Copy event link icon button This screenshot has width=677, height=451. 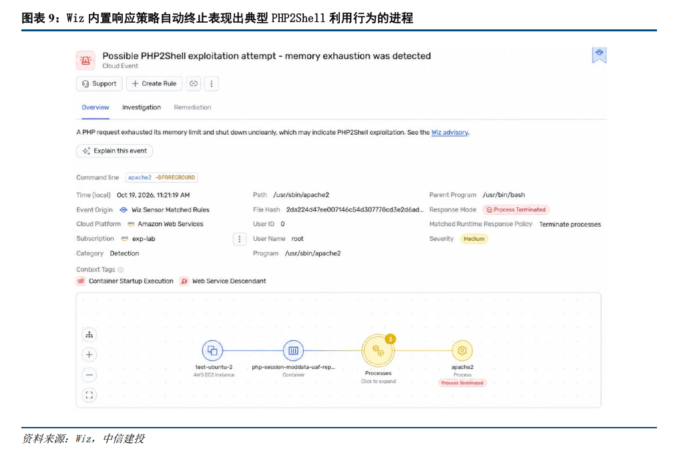click(x=194, y=83)
